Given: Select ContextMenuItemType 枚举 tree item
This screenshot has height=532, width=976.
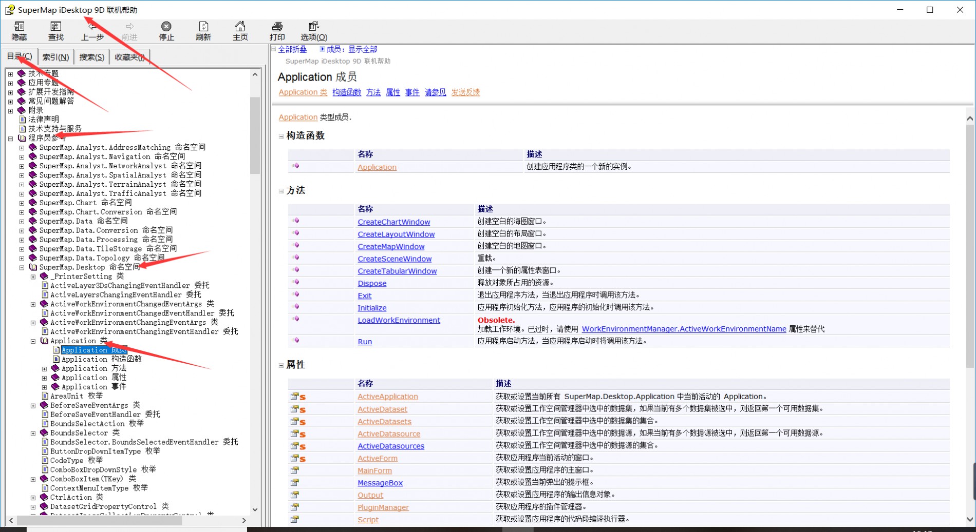Looking at the screenshot, I should point(99,488).
